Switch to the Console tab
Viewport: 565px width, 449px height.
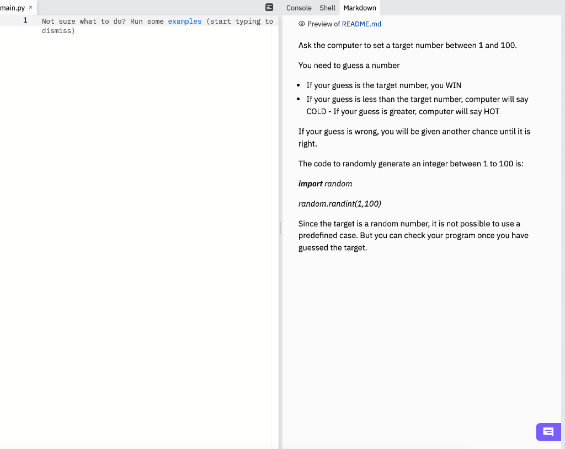click(x=299, y=8)
